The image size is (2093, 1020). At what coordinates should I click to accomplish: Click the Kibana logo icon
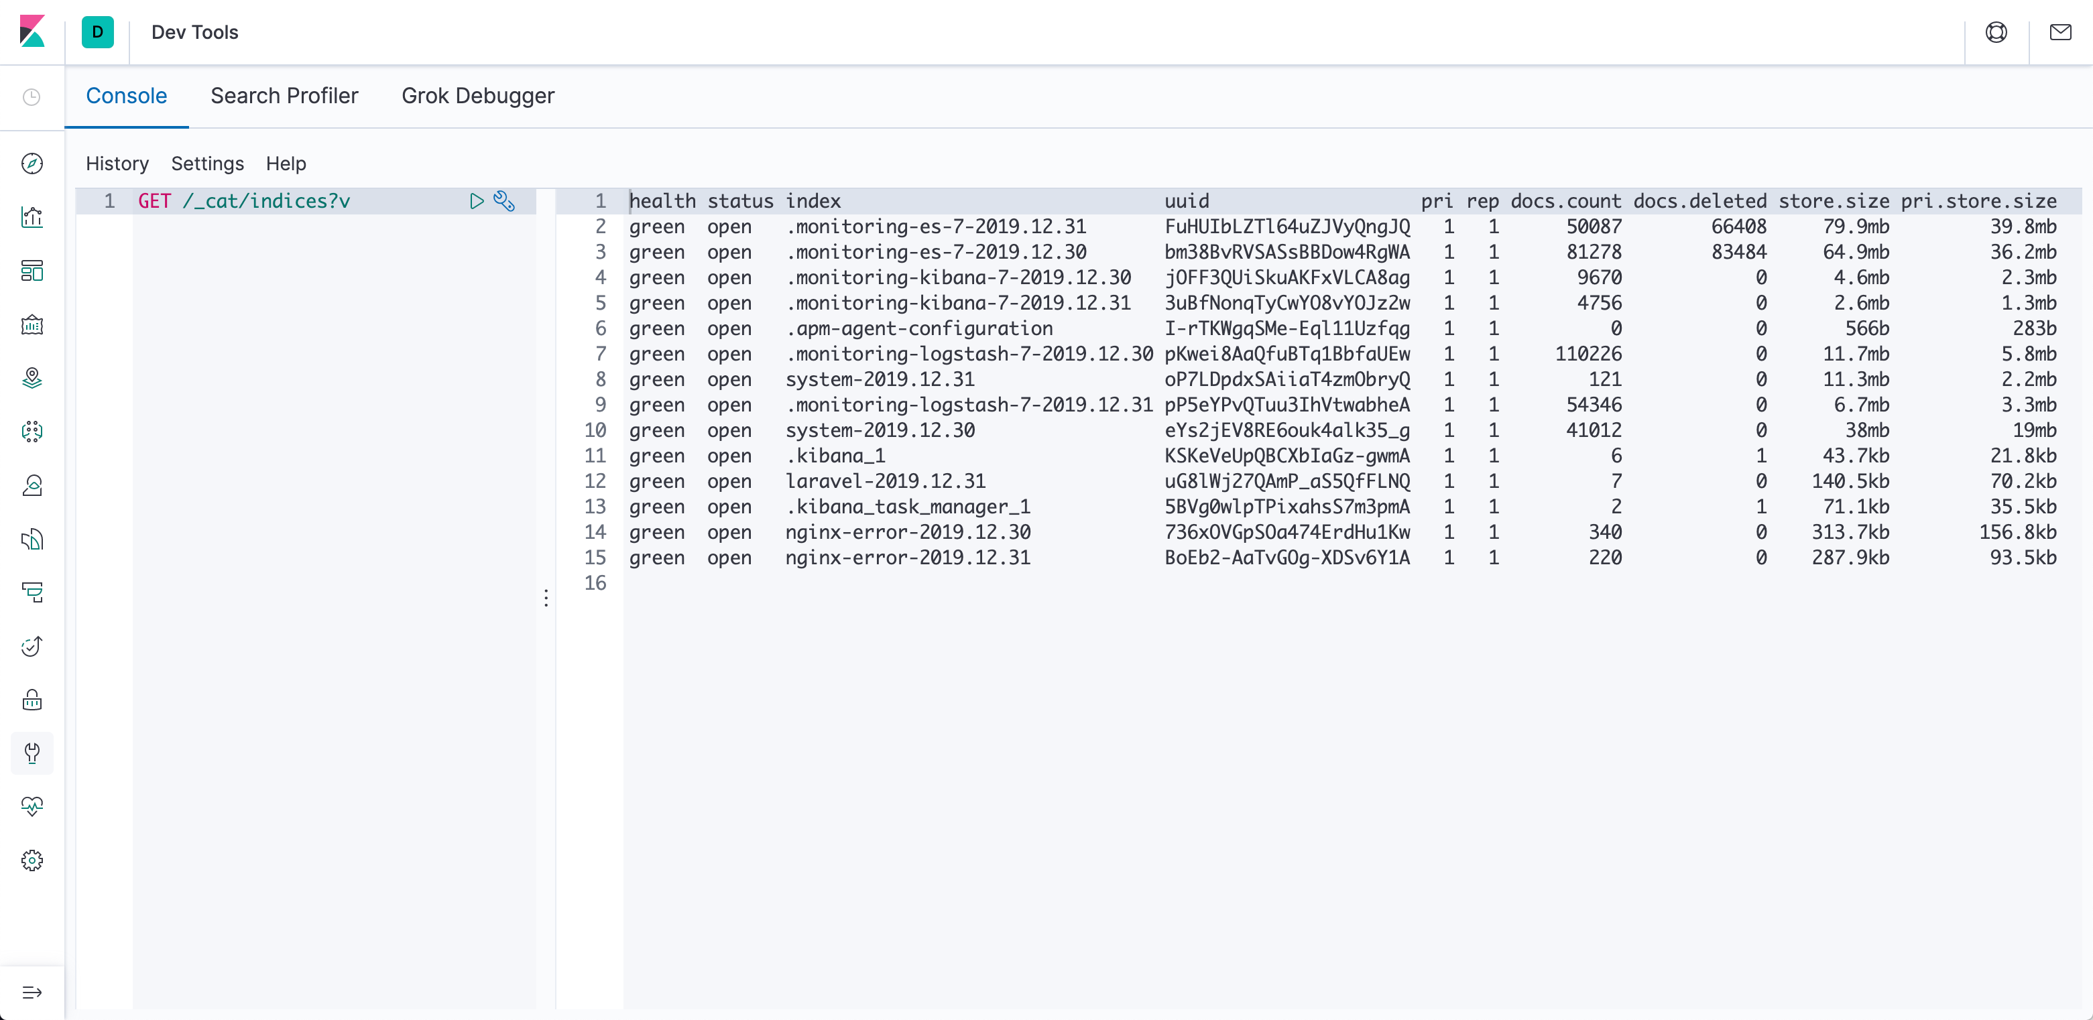coord(32,31)
